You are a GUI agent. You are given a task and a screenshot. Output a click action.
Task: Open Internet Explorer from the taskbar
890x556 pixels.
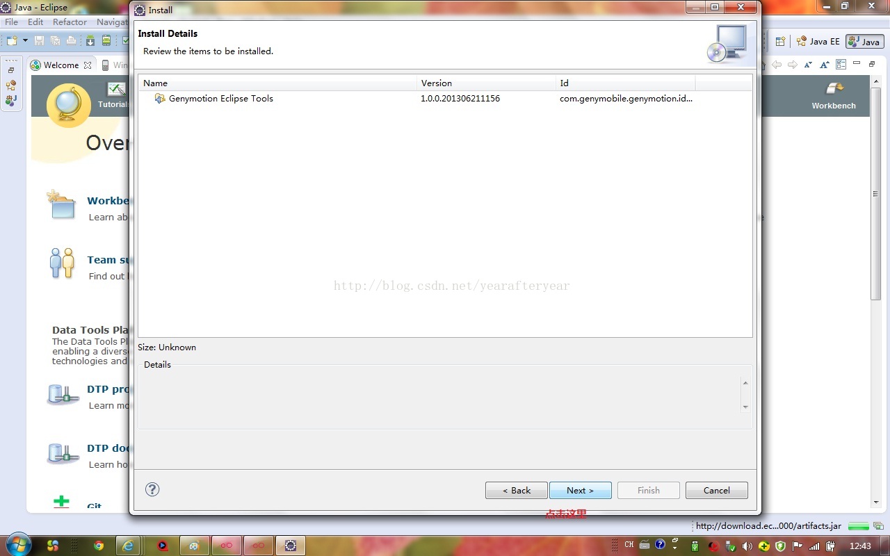click(128, 546)
